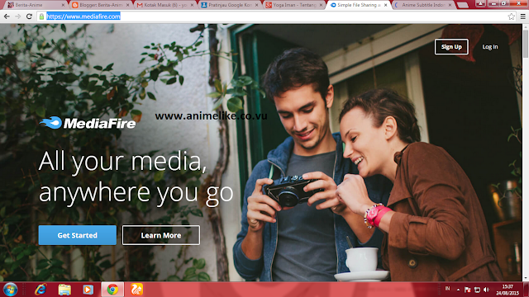Close the Simple File Sharing tab

click(386, 5)
